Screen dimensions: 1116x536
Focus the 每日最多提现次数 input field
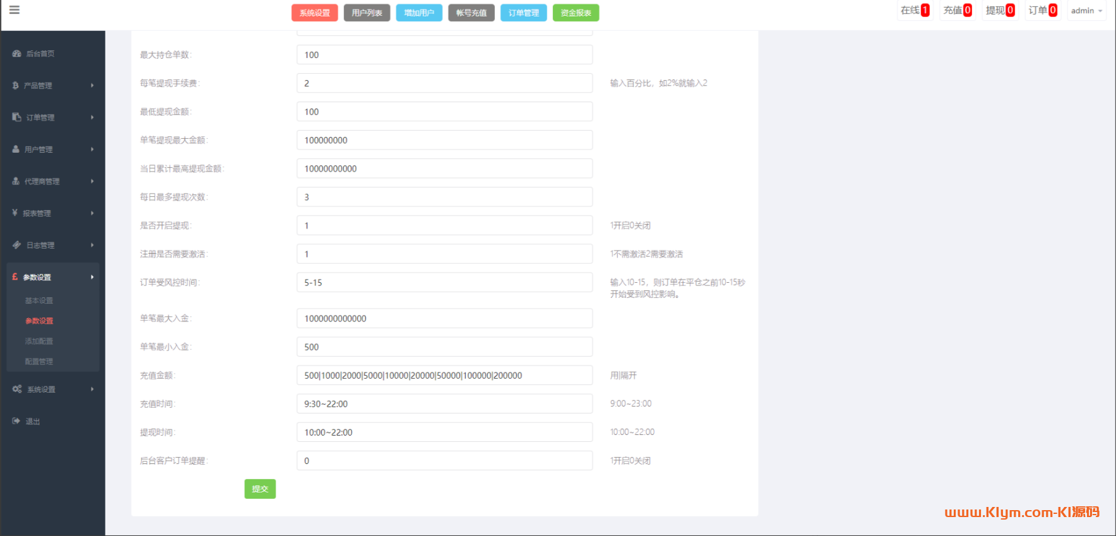pyautogui.click(x=444, y=197)
